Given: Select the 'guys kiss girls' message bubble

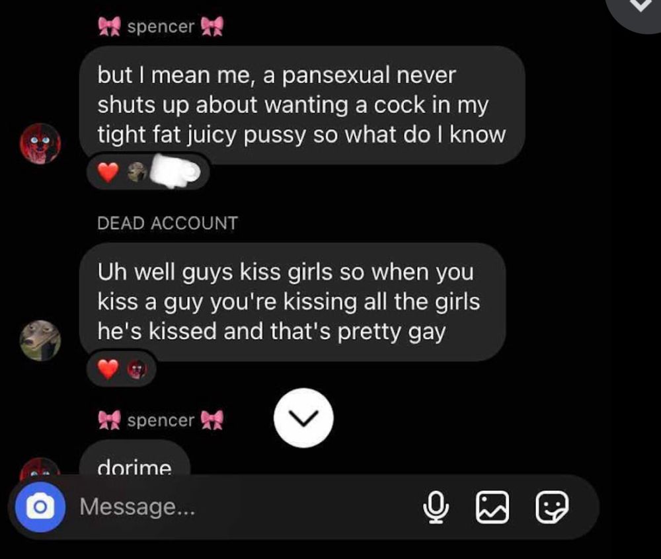Looking at the screenshot, I should 293,301.
